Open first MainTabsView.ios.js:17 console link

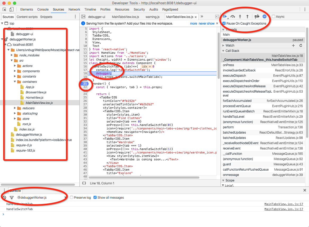click(x=284, y=204)
